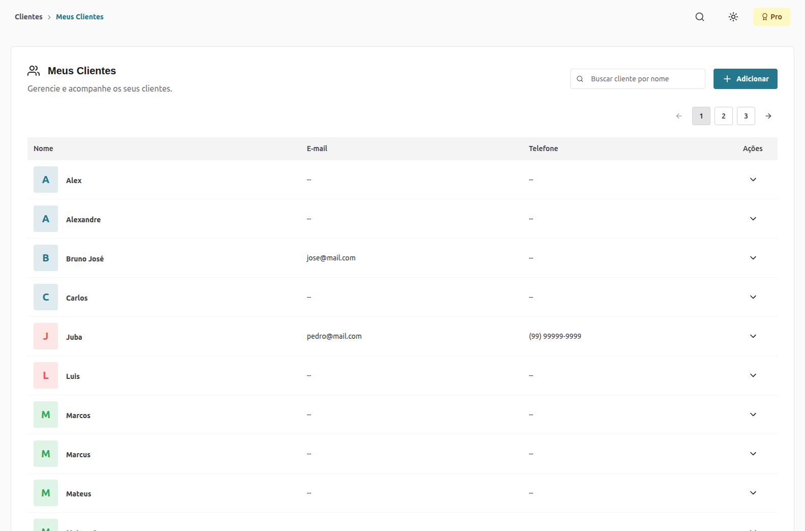Expand actions for Alex row
Viewport: 805px width, 531px height.
(x=753, y=180)
